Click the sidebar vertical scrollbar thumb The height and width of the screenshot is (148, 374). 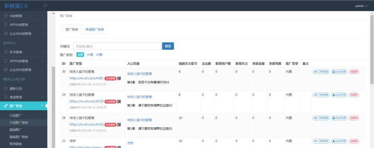(x=53, y=107)
